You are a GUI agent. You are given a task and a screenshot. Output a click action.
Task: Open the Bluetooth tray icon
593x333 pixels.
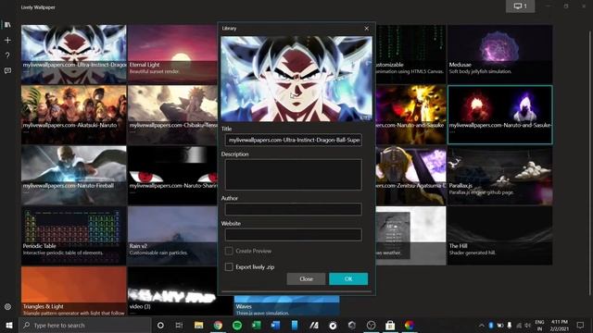(491, 325)
